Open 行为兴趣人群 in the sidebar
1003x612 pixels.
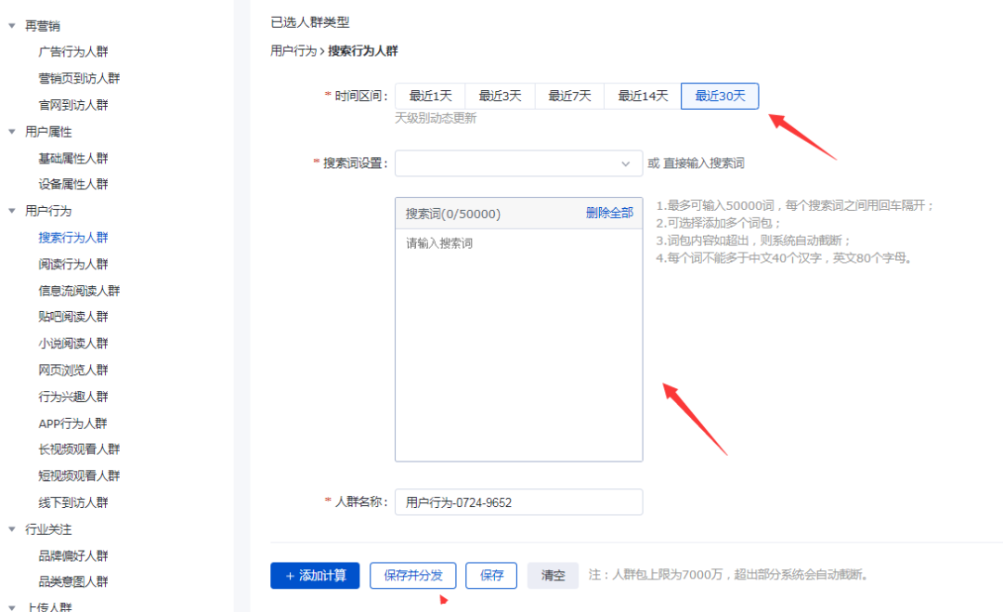pyautogui.click(x=73, y=397)
